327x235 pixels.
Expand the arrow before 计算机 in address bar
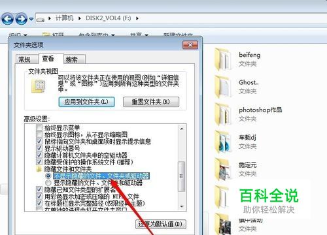(x=50, y=18)
